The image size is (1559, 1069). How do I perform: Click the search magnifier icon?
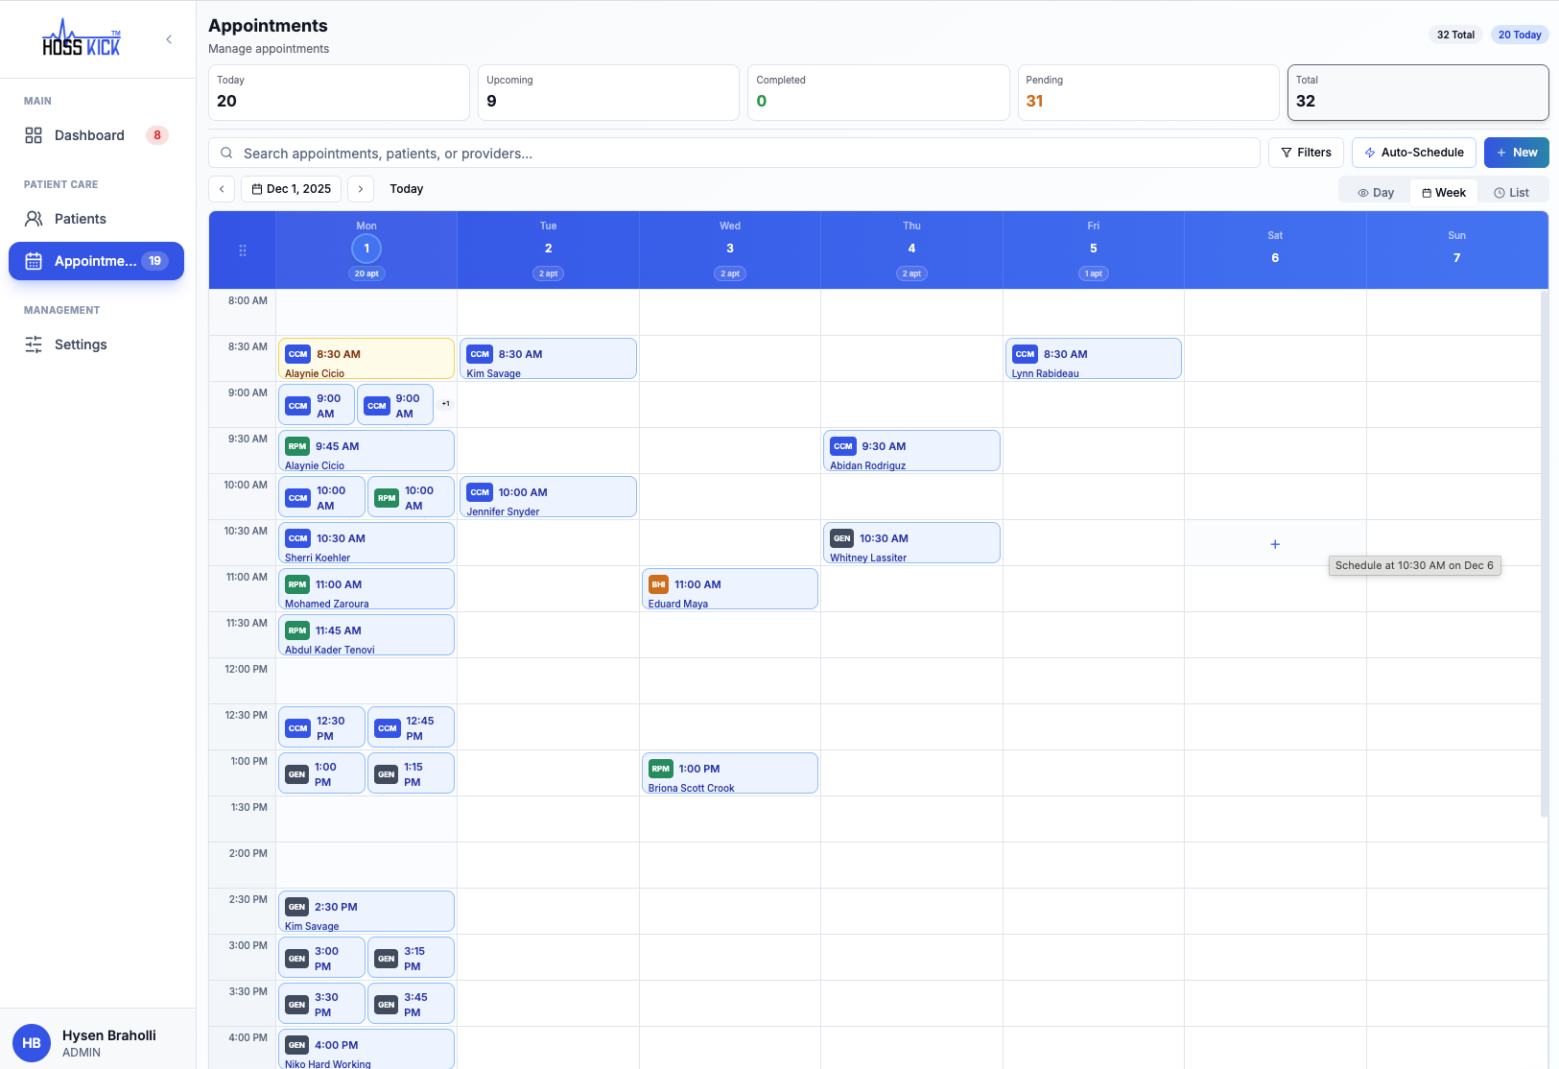coord(226,153)
